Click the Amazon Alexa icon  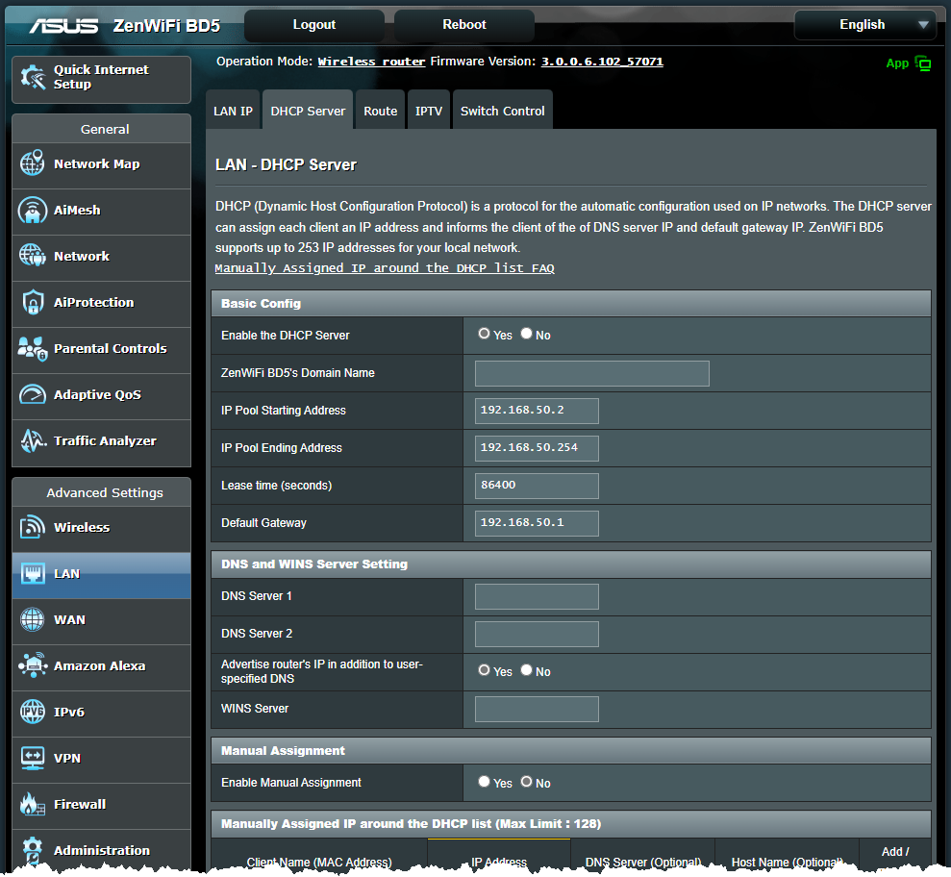pos(33,665)
